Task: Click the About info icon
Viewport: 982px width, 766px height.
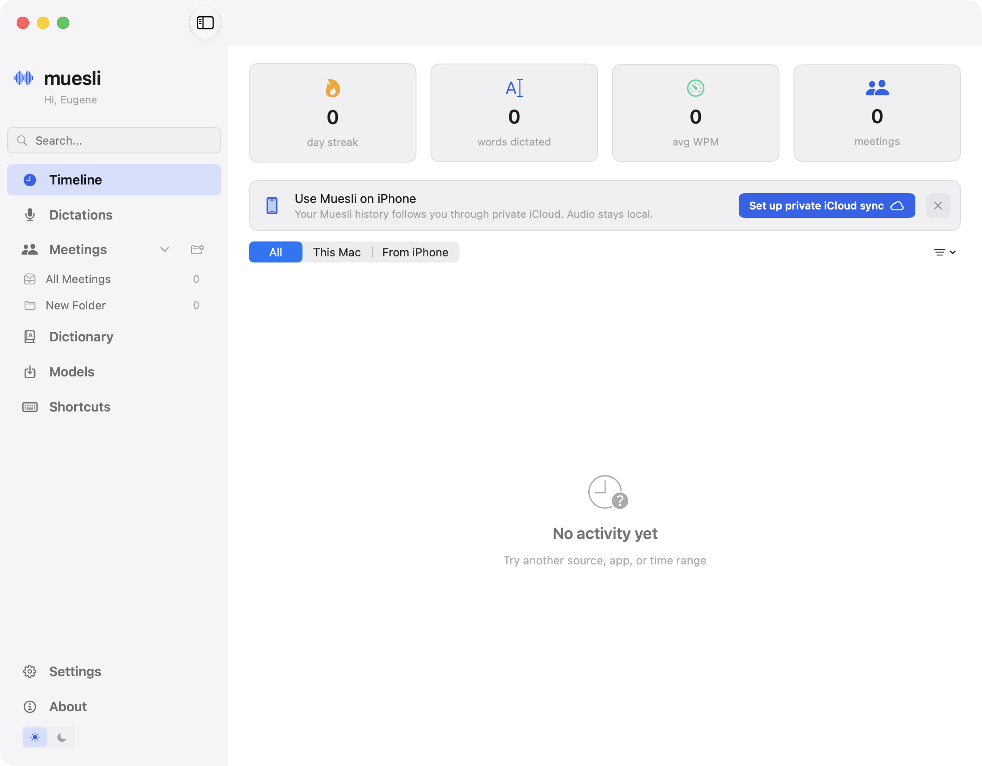Action: click(x=30, y=707)
